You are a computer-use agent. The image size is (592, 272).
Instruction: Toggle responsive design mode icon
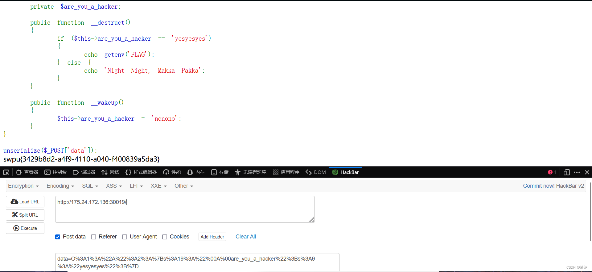[x=566, y=172]
